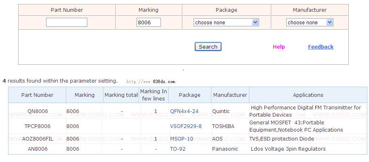This screenshot has height=162, width=369.
Task: Click the Quintic manufacturer cell
Action: point(221,111)
